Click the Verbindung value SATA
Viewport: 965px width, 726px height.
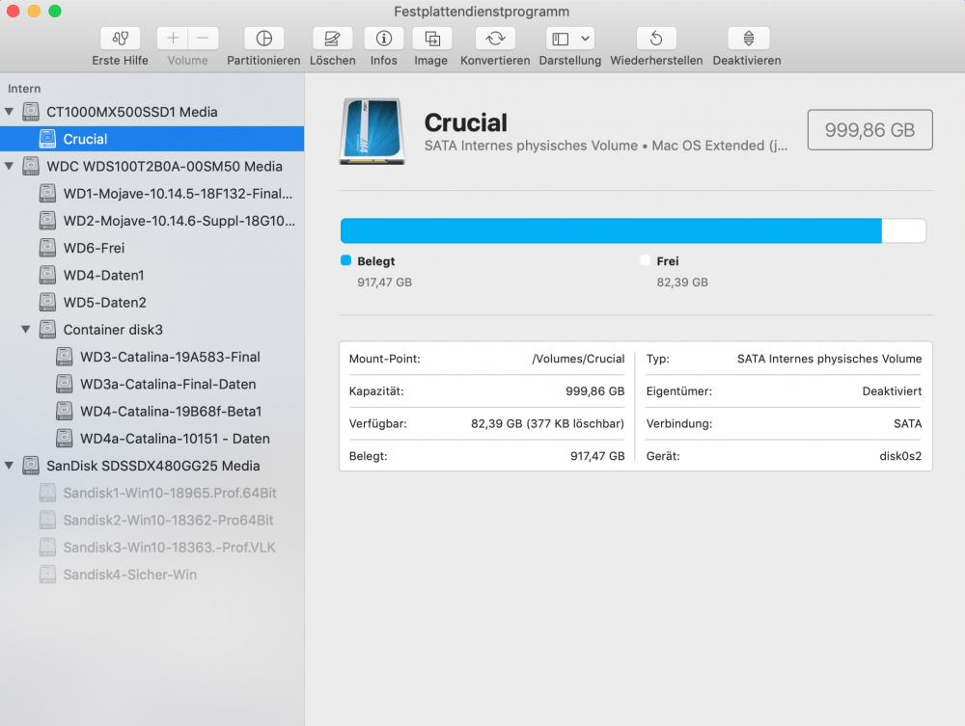click(x=908, y=423)
